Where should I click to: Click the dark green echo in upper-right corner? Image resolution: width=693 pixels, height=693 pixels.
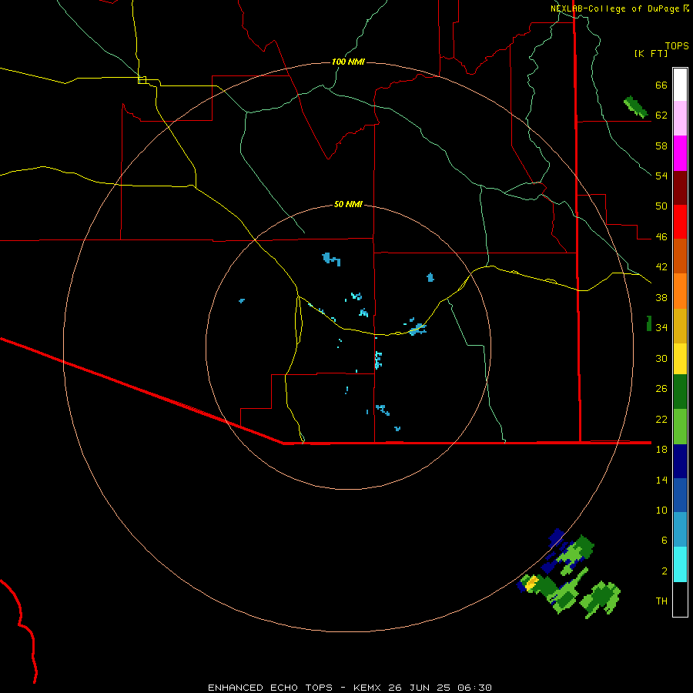[x=635, y=106]
